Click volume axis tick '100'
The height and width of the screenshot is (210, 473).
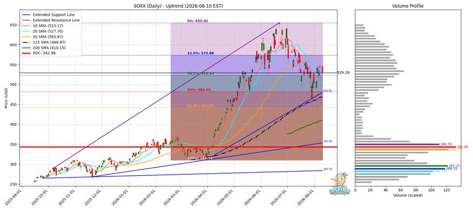pos(431,190)
